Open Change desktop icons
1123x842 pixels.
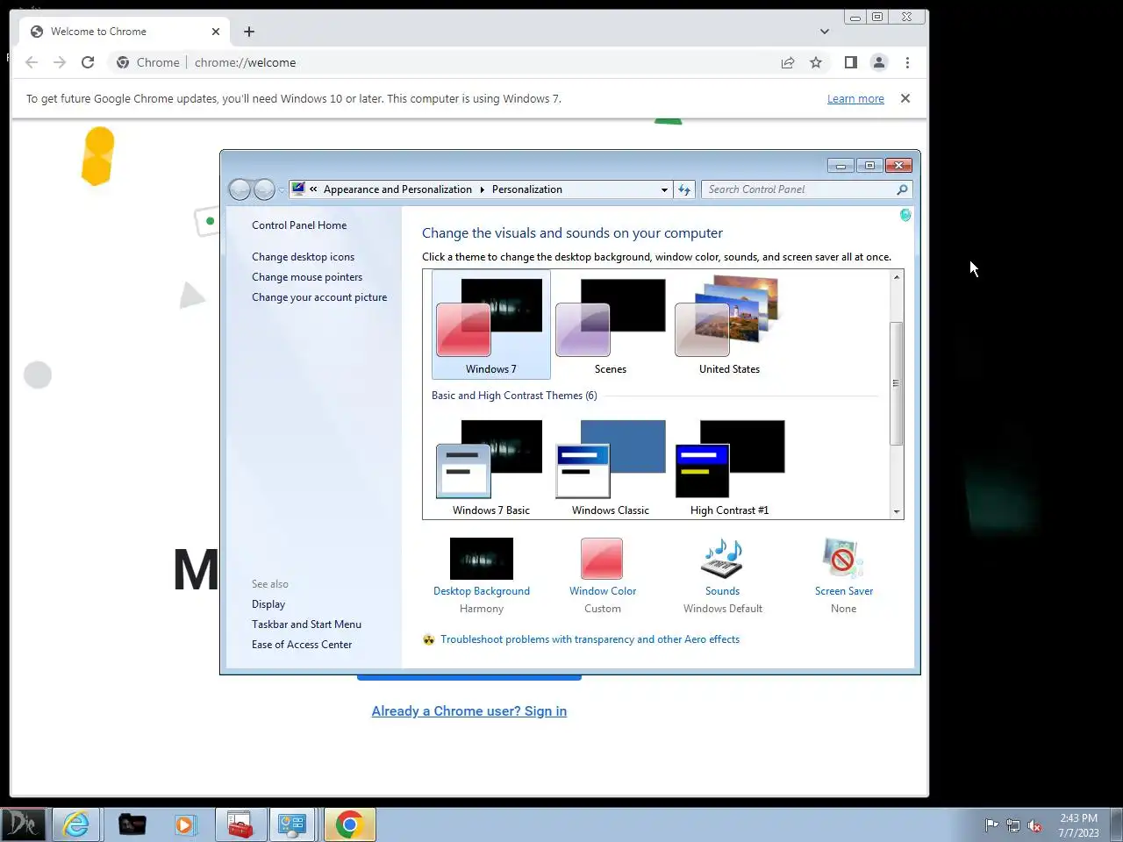tap(303, 257)
